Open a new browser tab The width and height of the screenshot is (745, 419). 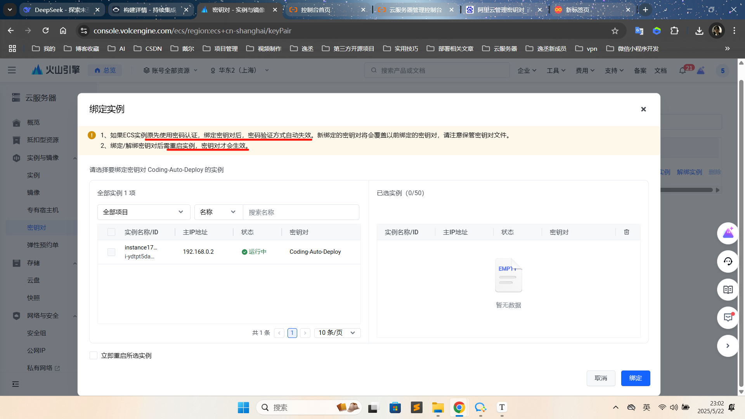646,10
